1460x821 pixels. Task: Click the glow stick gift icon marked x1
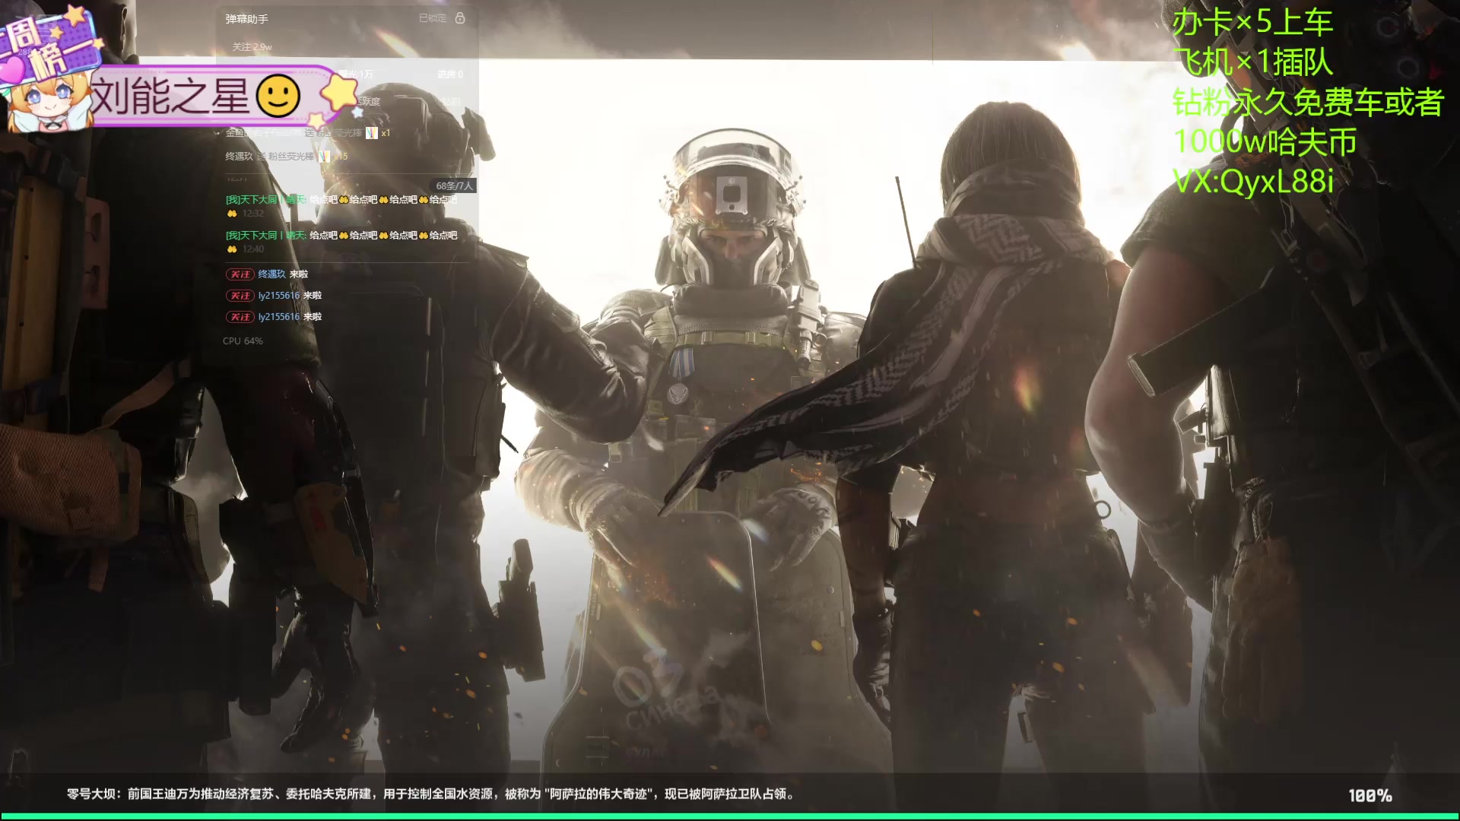click(x=372, y=133)
